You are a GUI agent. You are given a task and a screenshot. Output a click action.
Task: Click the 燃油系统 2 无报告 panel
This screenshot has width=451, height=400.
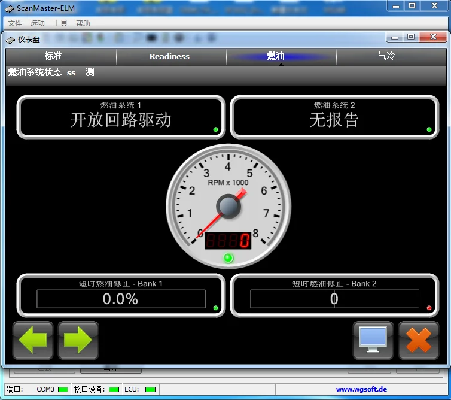click(334, 117)
